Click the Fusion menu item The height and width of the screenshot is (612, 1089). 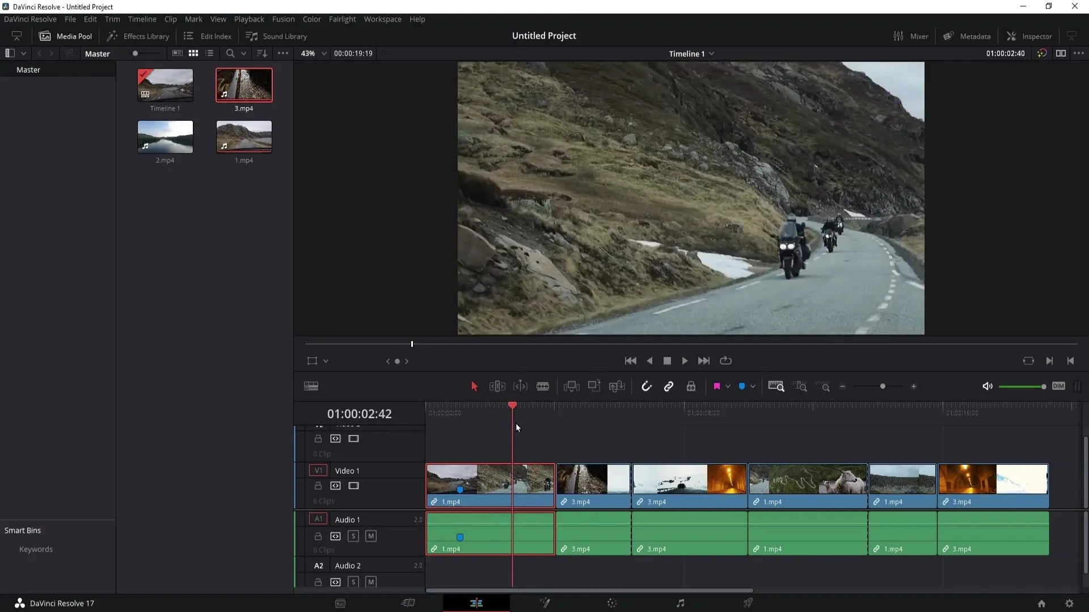pyautogui.click(x=282, y=19)
